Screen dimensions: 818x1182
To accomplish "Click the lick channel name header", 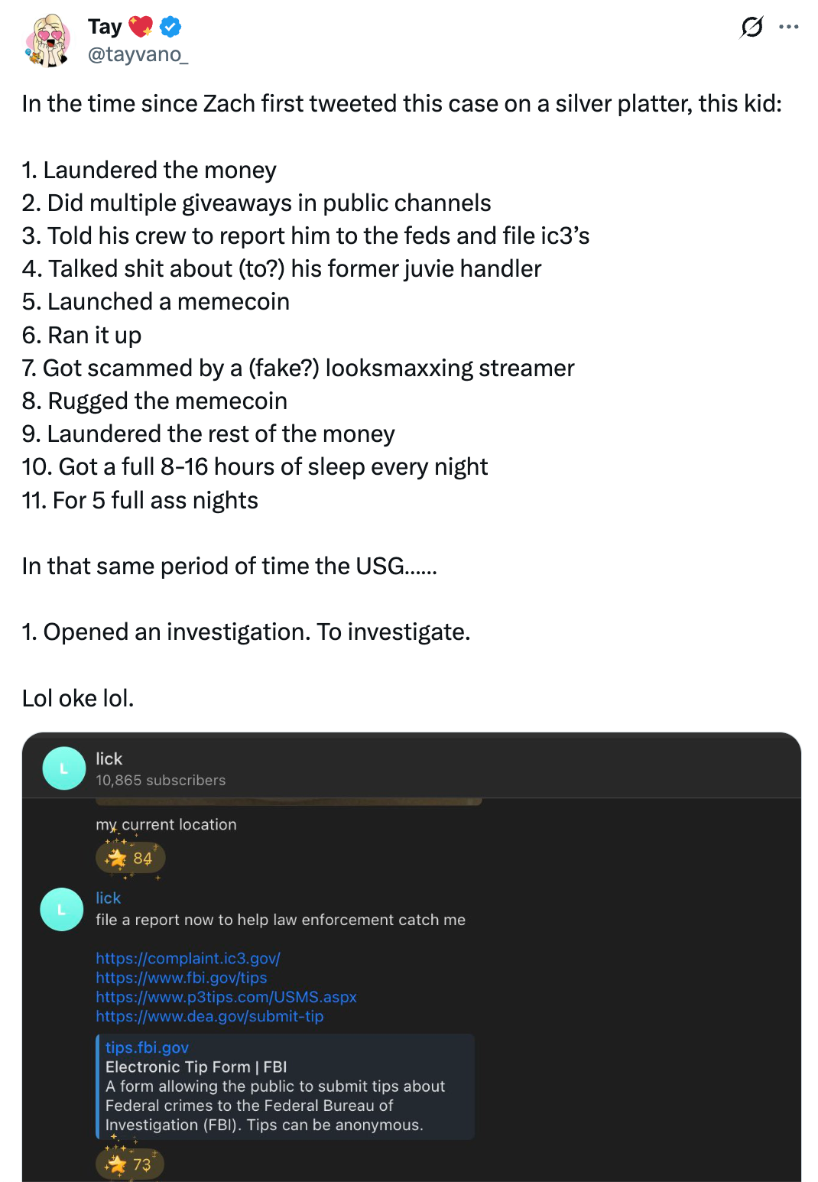I will click(108, 758).
